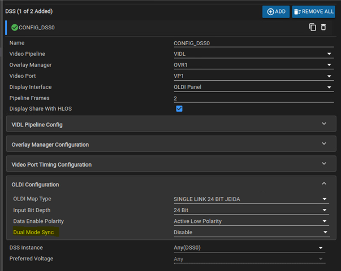Viewport: 341px width, 271px height.
Task: Click the REMOVE ALL button
Action: [x=313, y=12]
